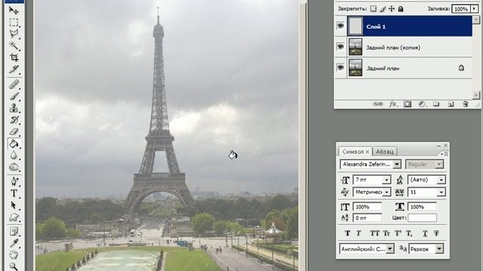Select the Hand tool
This screenshot has width=483, height=271.
(x=14, y=254)
